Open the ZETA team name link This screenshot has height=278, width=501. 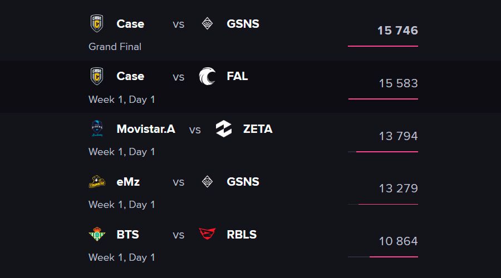pos(258,129)
